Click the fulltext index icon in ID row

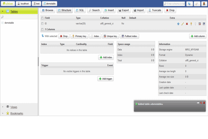coord(204,24)
